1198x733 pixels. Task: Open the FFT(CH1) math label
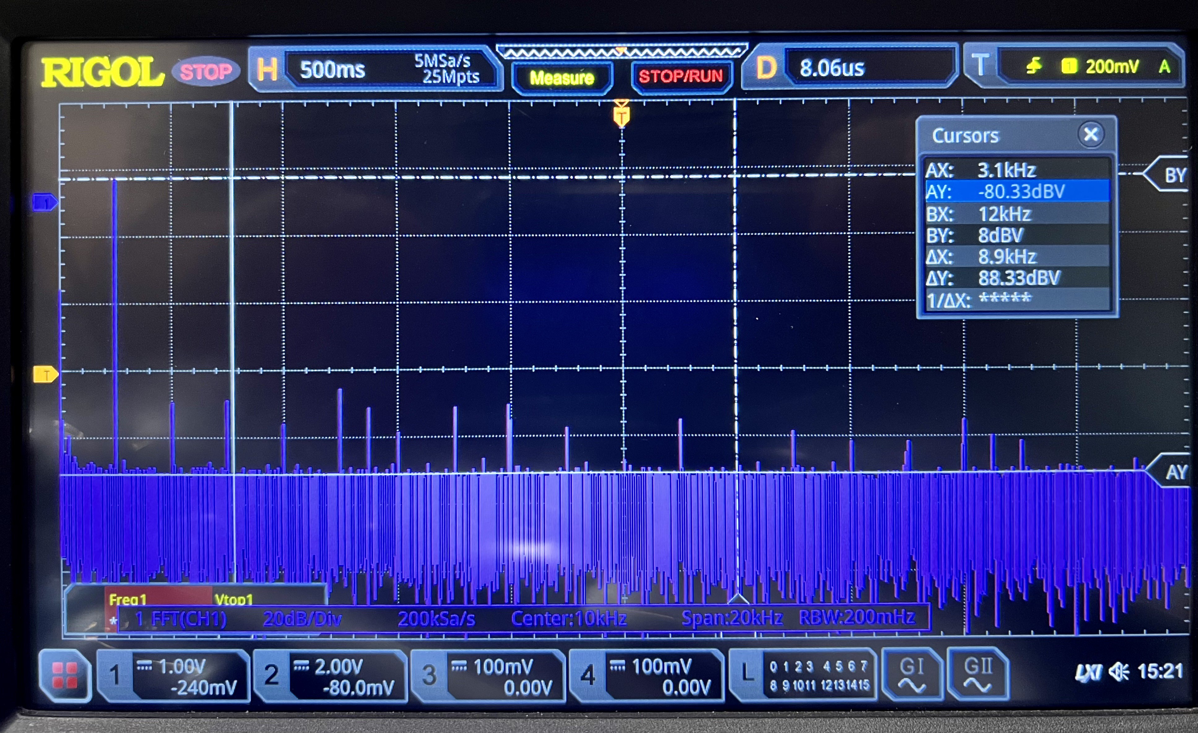click(181, 619)
